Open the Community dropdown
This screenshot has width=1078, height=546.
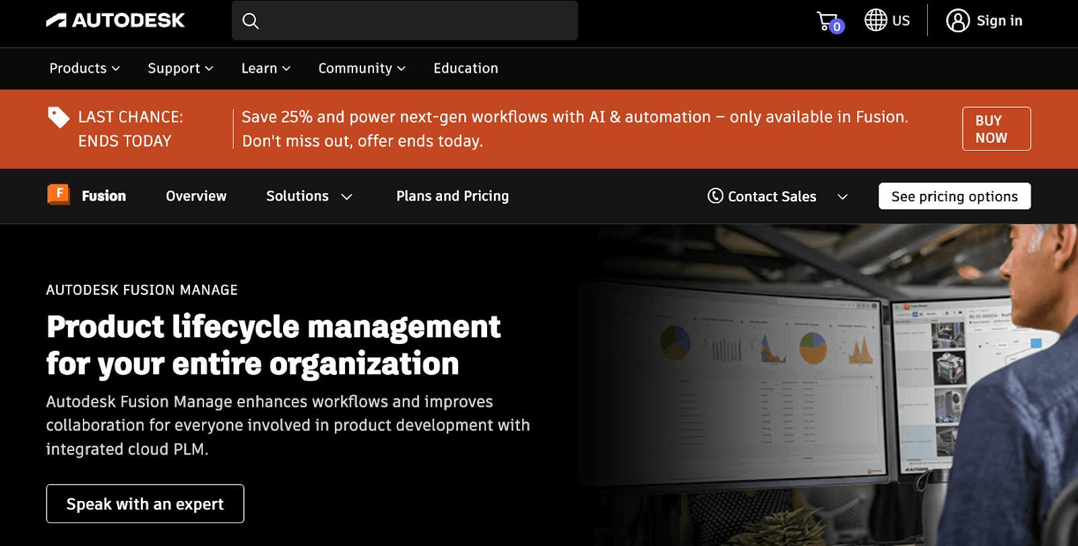pos(362,68)
